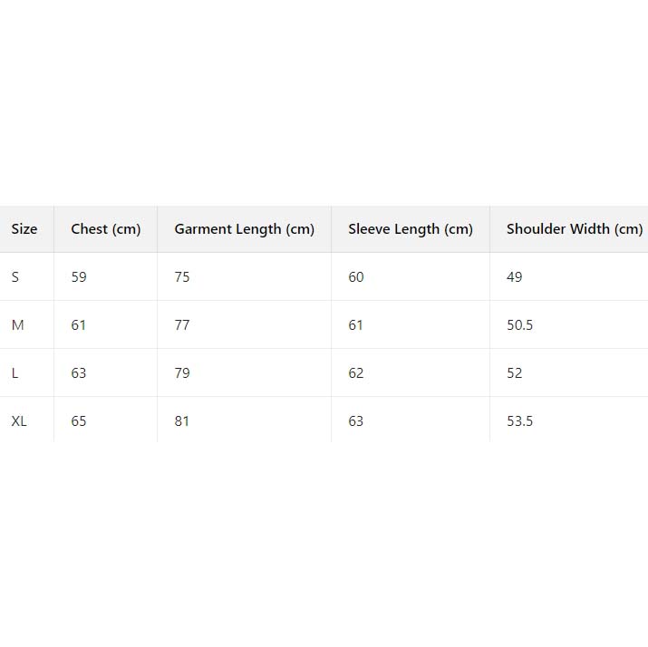
Task: Click the Garment Length (cm) header
Action: (245, 229)
